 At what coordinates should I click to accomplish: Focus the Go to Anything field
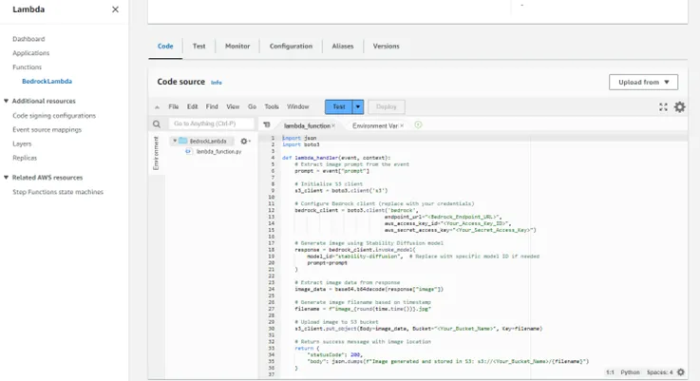211,124
